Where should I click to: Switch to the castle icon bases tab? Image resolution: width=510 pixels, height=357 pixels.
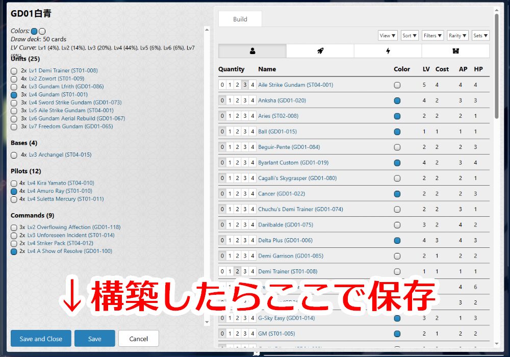[455, 51]
